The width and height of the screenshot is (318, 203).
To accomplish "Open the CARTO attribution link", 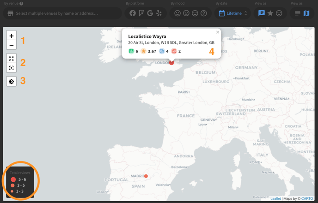I will click(x=307, y=198).
